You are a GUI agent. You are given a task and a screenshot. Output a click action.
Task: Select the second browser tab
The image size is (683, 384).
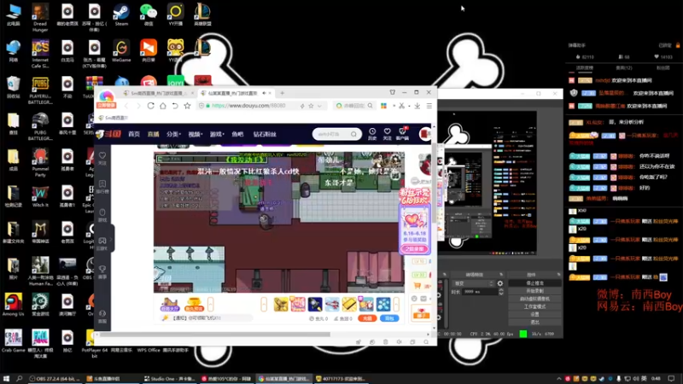pyautogui.click(x=236, y=93)
